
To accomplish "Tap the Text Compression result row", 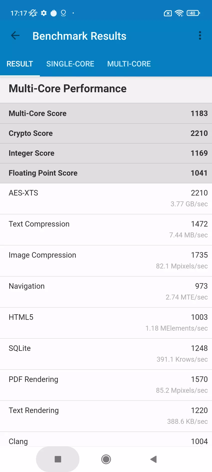I will pyautogui.click(x=106, y=230).
